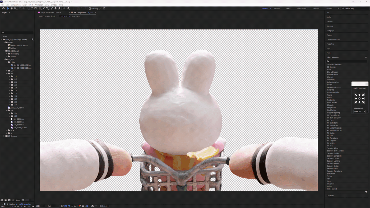Select the Roto Brush tool
Viewport: 370px width, 208px height.
click(64, 8)
